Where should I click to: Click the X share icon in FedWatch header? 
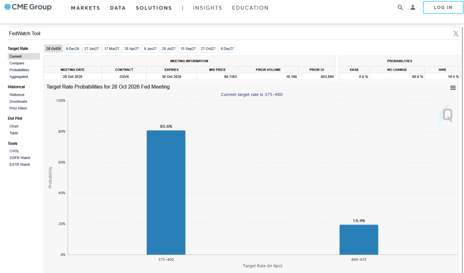point(456,34)
